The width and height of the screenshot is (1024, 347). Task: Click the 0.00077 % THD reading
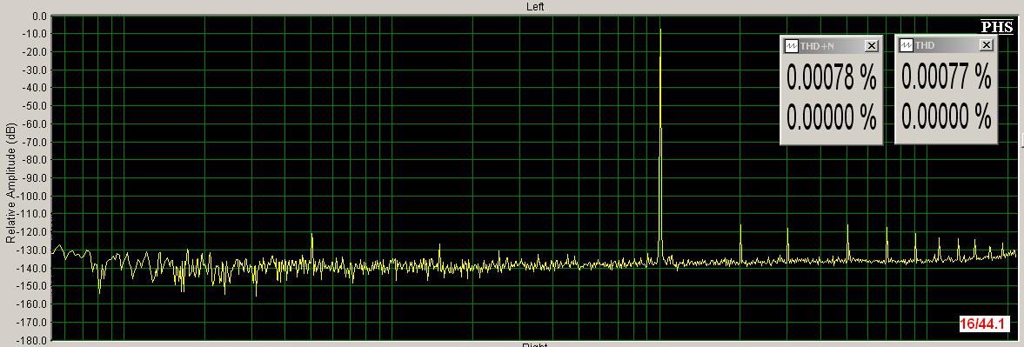[947, 77]
